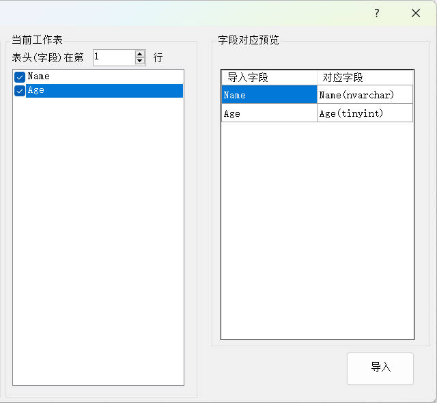
Task: Click the 字段对应预览 group label
Action: pyautogui.click(x=249, y=40)
